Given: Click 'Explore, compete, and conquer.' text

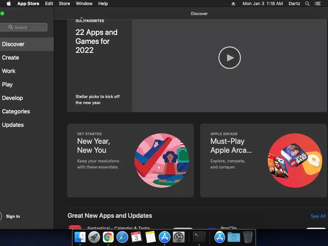Looking at the screenshot, I should click(228, 164).
